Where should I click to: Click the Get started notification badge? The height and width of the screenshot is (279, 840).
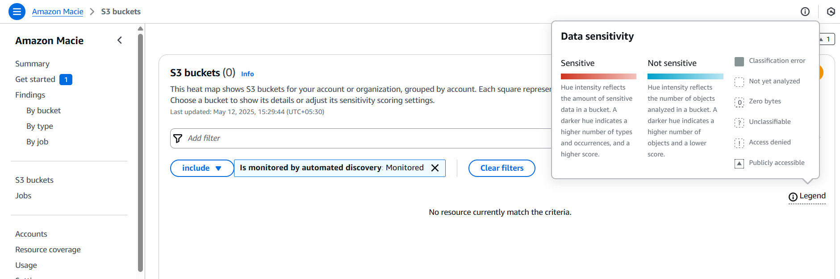66,79
